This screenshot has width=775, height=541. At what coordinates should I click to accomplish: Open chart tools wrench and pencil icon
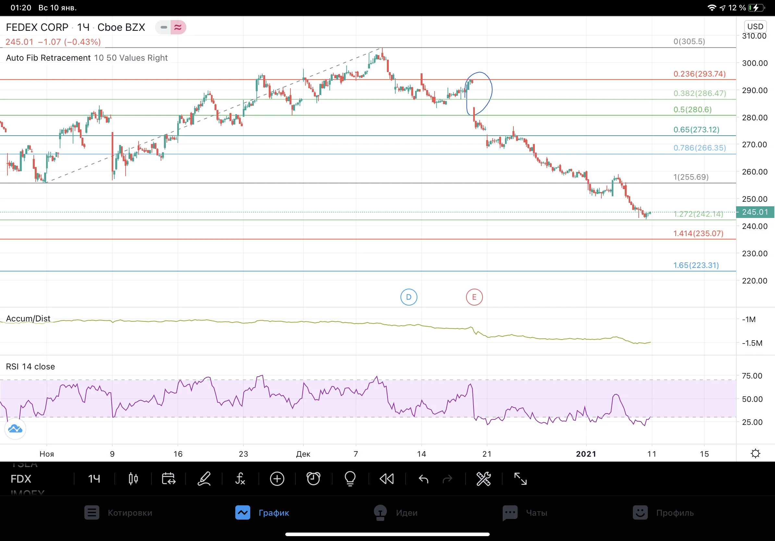483,479
